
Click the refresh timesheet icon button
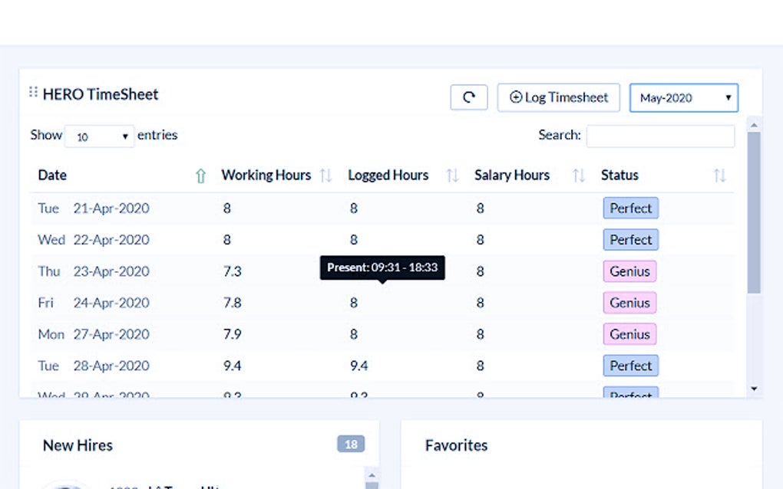(468, 97)
